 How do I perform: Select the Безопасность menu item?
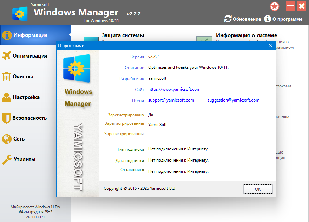(29, 118)
